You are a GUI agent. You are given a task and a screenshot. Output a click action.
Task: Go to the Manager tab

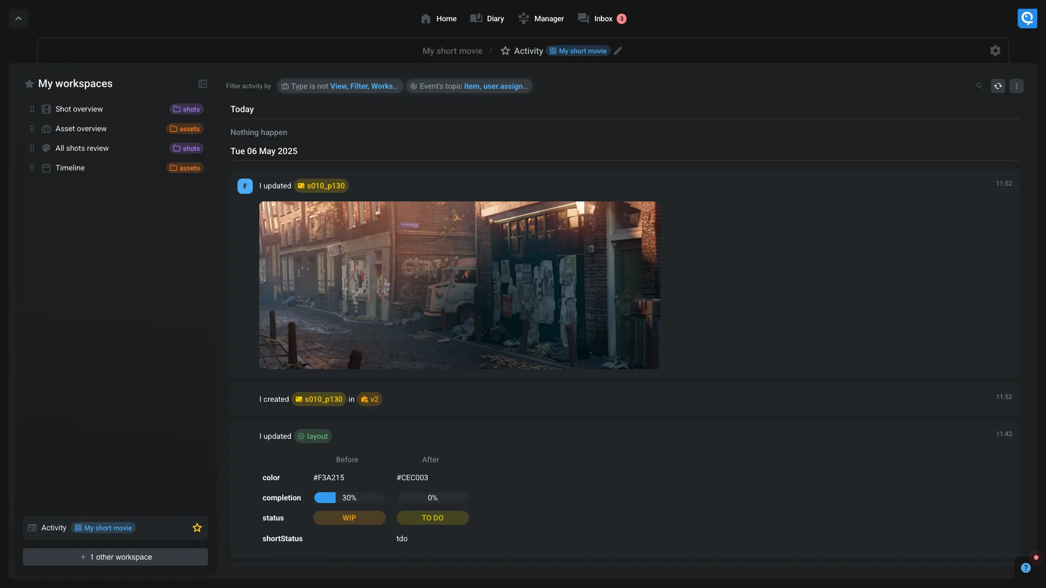541,19
